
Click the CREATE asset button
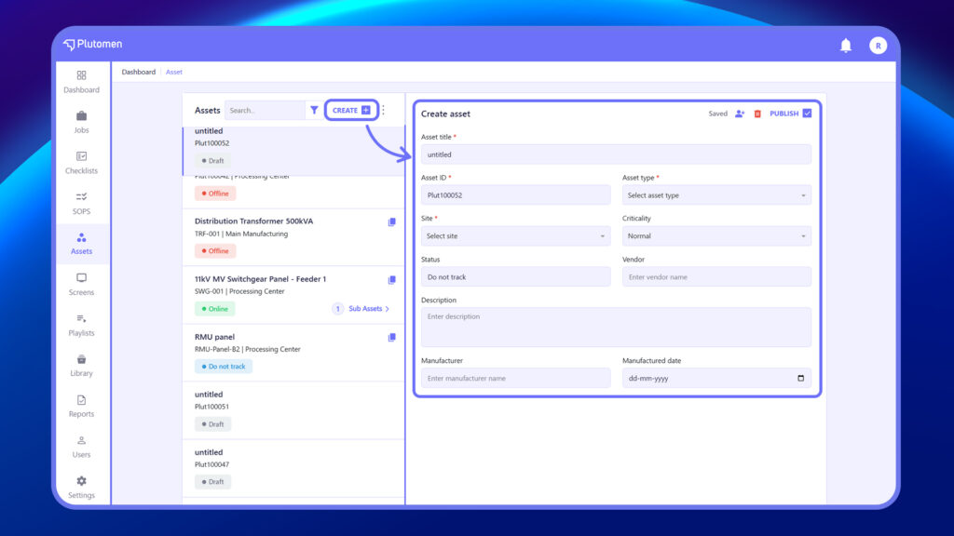pyautogui.click(x=351, y=111)
